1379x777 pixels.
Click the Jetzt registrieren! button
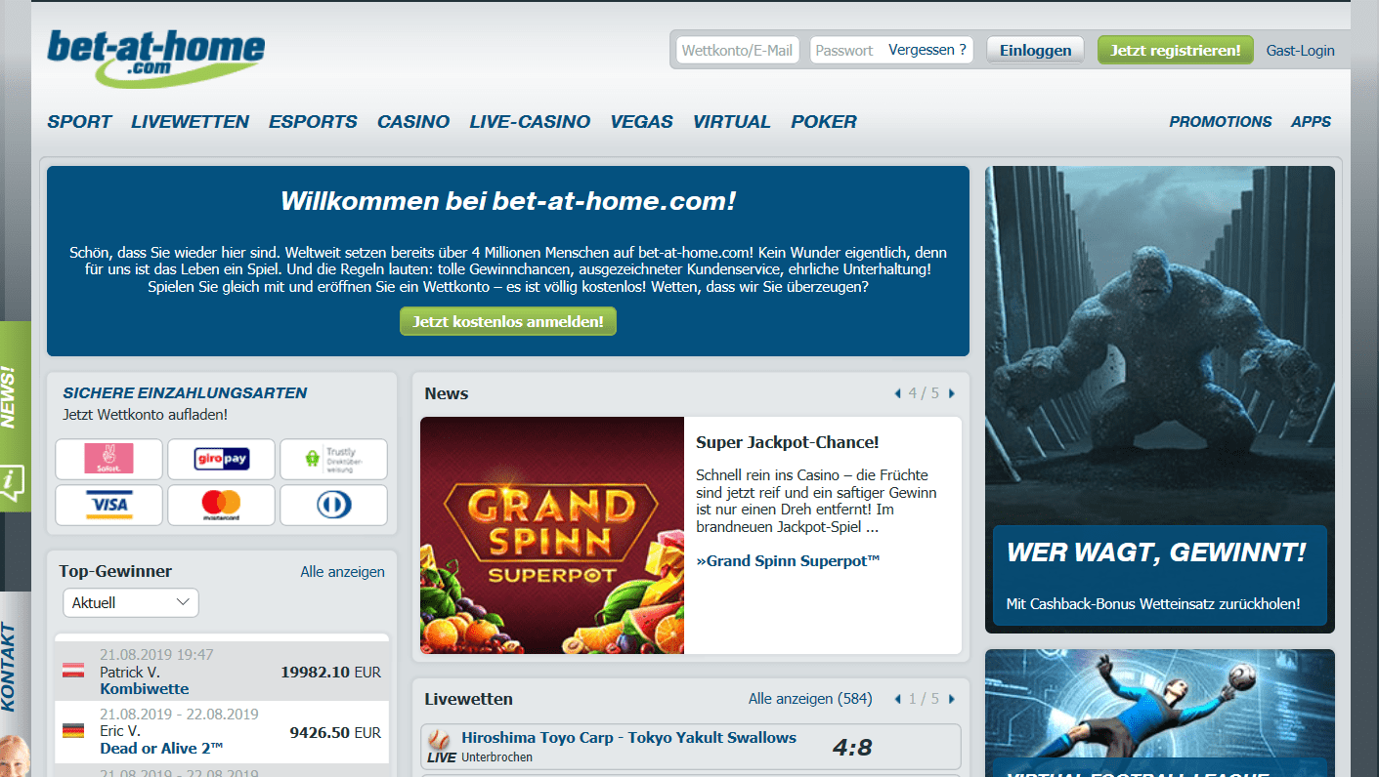[x=1175, y=50]
